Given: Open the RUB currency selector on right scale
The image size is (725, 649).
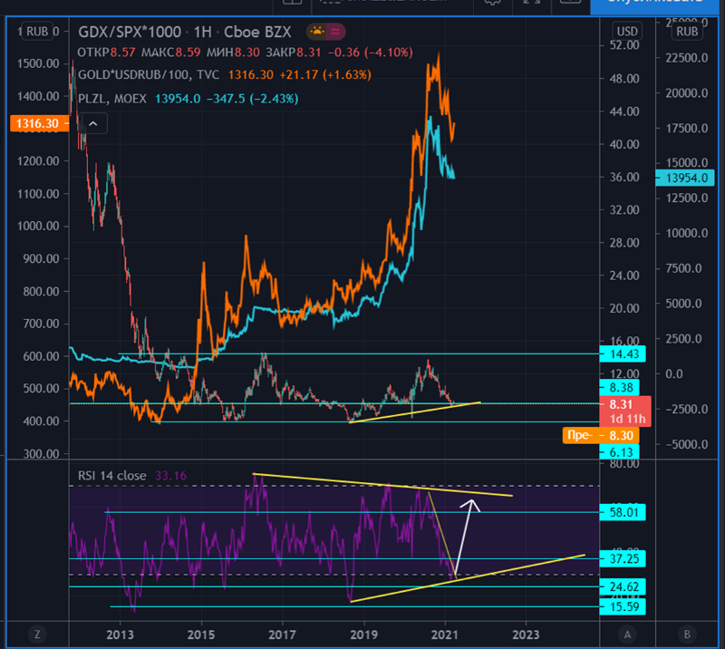Looking at the screenshot, I should tap(688, 32).
